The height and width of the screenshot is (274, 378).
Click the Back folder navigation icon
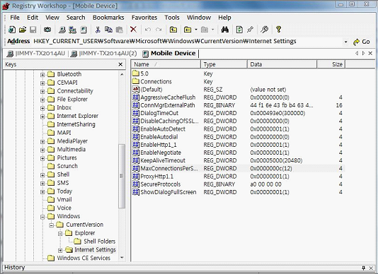(x=188, y=30)
